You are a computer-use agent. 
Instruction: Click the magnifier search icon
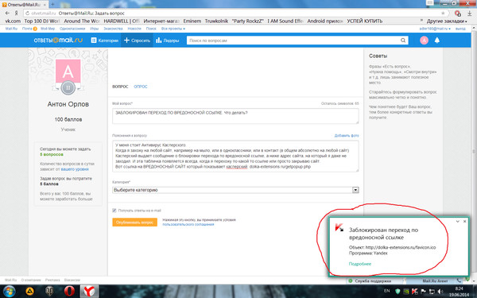pyautogui.click(x=403, y=41)
